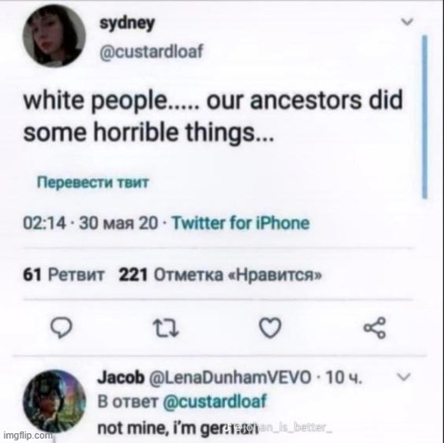Click the Перевести твит translate link
This screenshot has height=443, width=444.
click(x=92, y=183)
